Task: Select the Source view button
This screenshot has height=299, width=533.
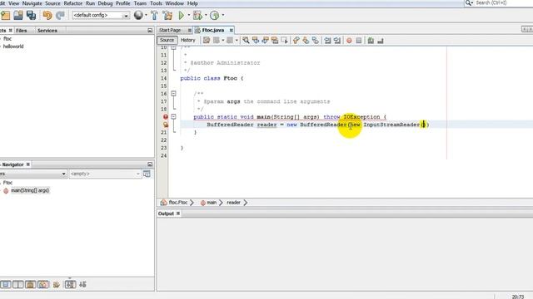Action: [167, 40]
